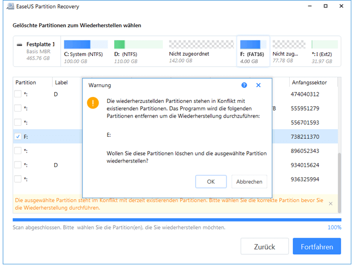Click the 100% progress value
The width and height of the screenshot is (354, 267).
pyautogui.click(x=334, y=227)
